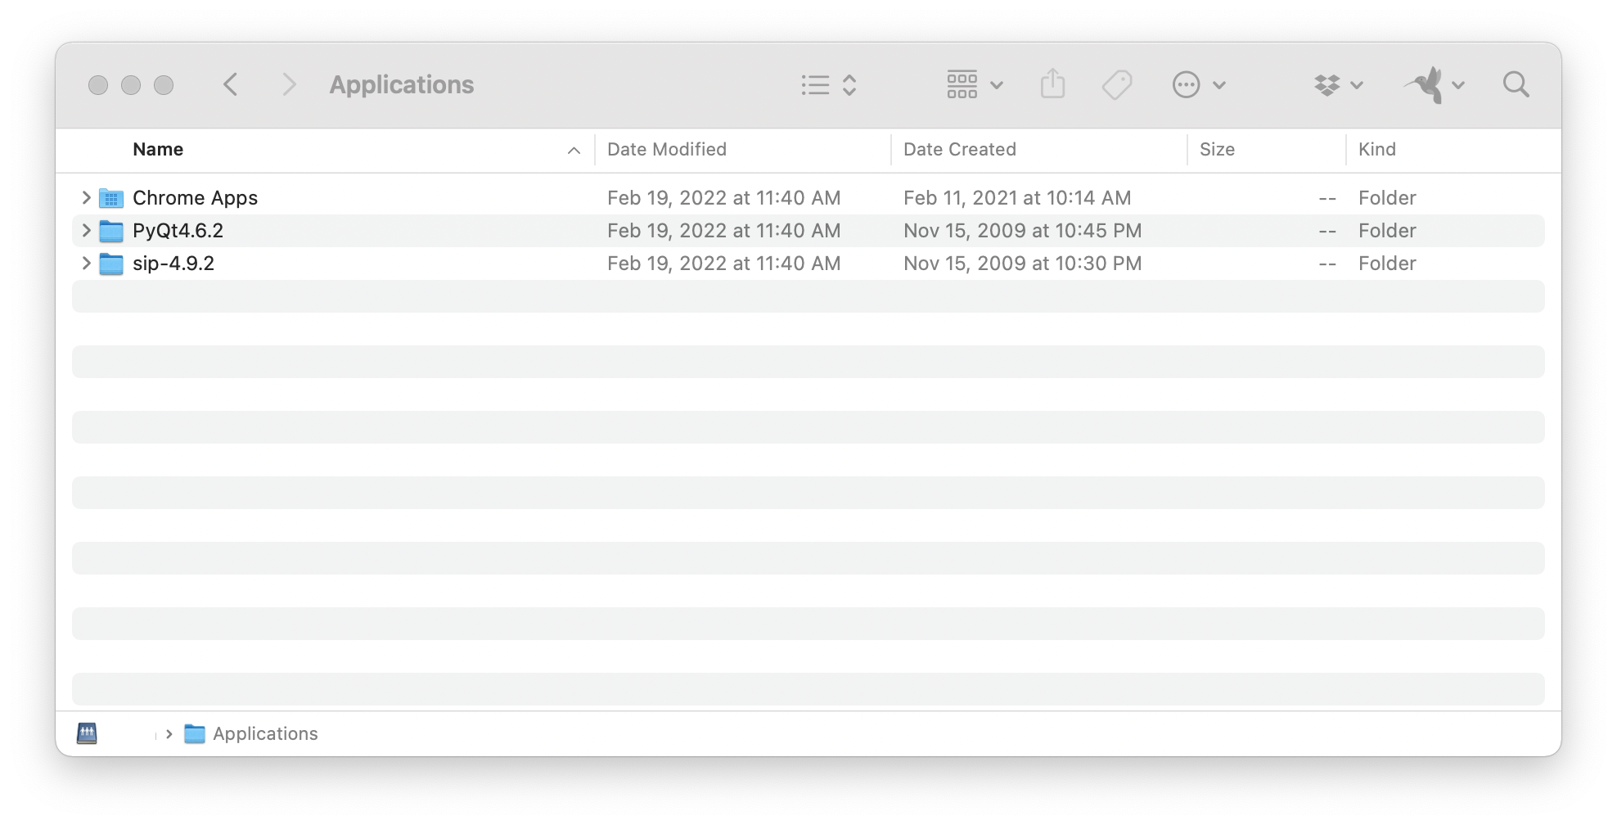
Task: Expand the PyQt4.6.2 folder
Action: pyautogui.click(x=86, y=230)
